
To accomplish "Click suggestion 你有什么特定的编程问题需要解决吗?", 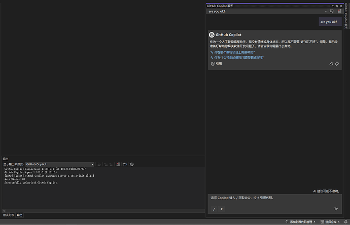I will click(239, 58).
